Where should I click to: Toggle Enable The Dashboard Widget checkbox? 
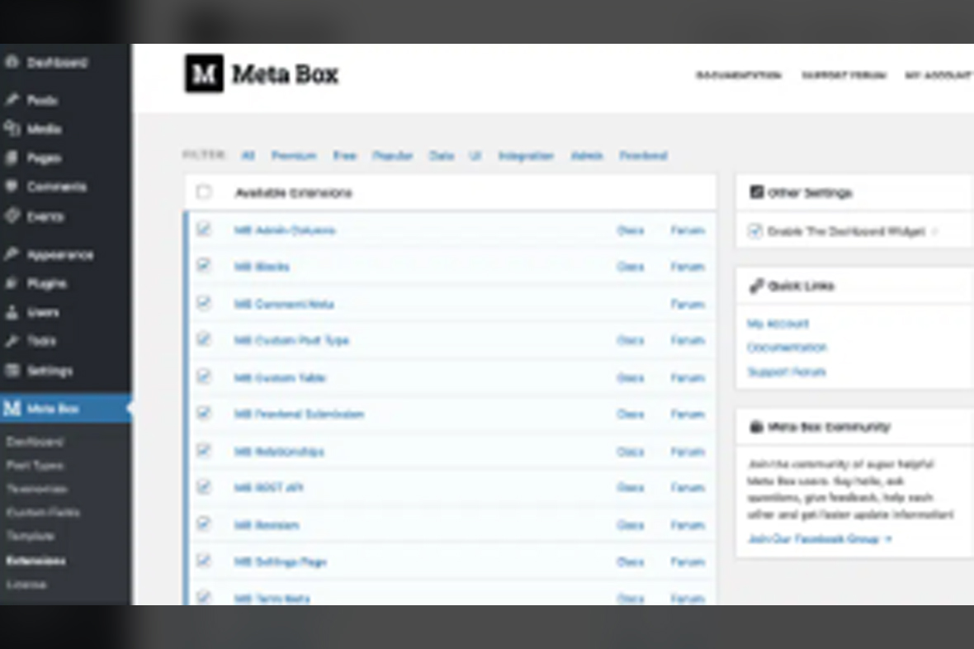click(754, 231)
